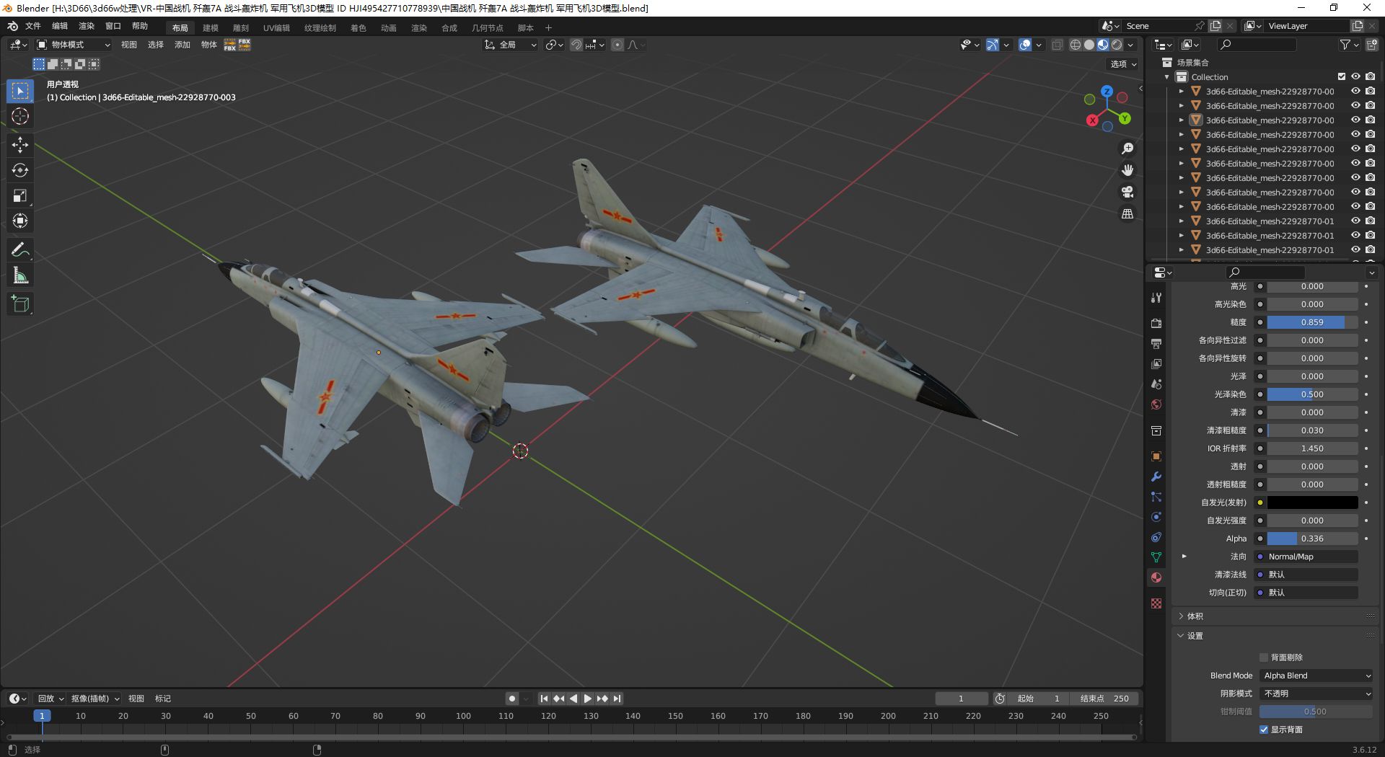Switch to the UV编辑 workspace tab
Screen dimensions: 1385x757
276,28
